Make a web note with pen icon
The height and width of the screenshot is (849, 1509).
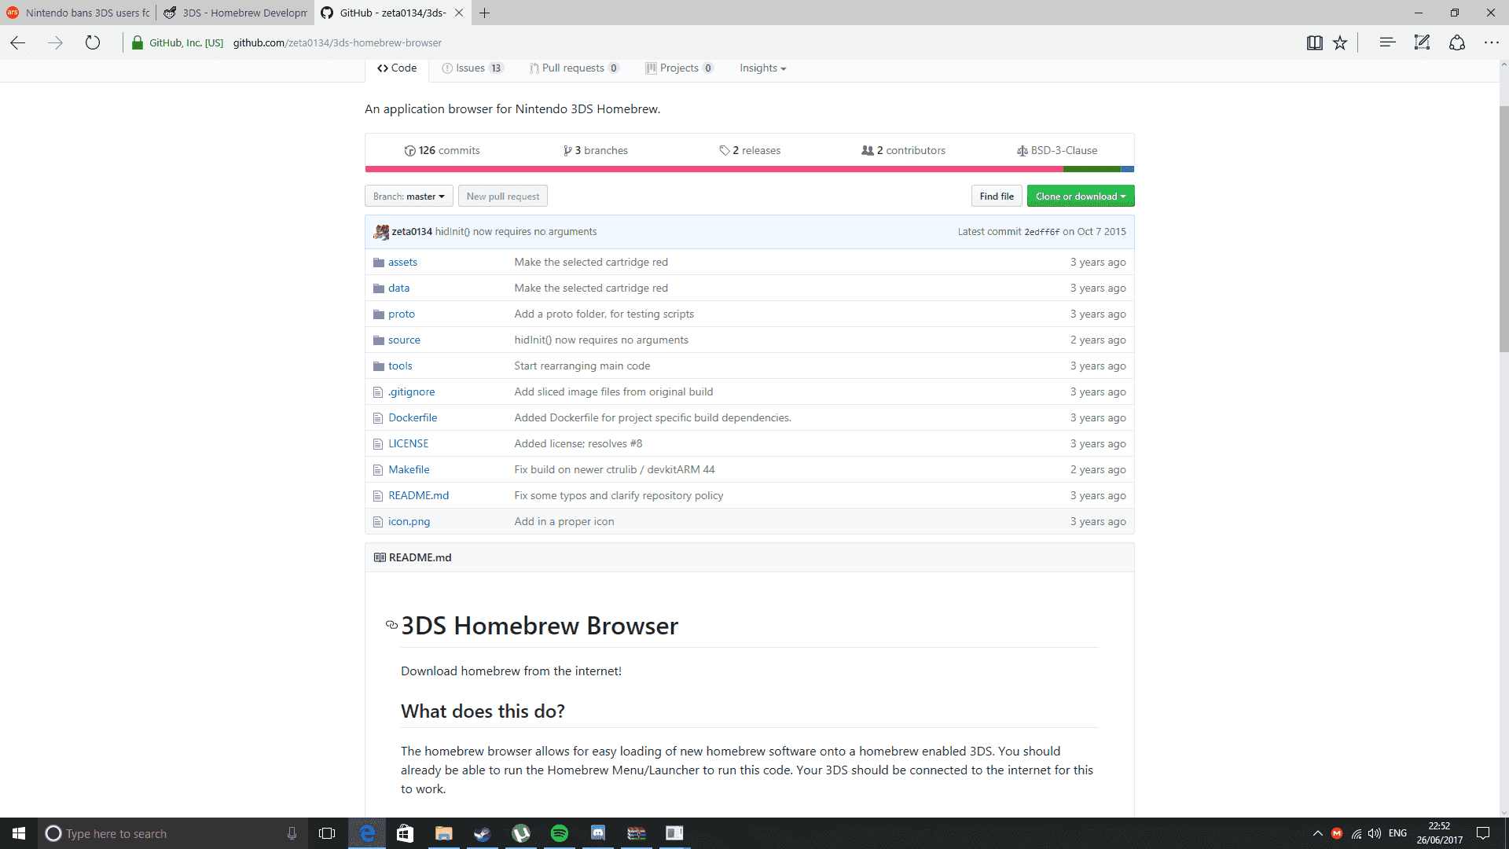[x=1422, y=43]
